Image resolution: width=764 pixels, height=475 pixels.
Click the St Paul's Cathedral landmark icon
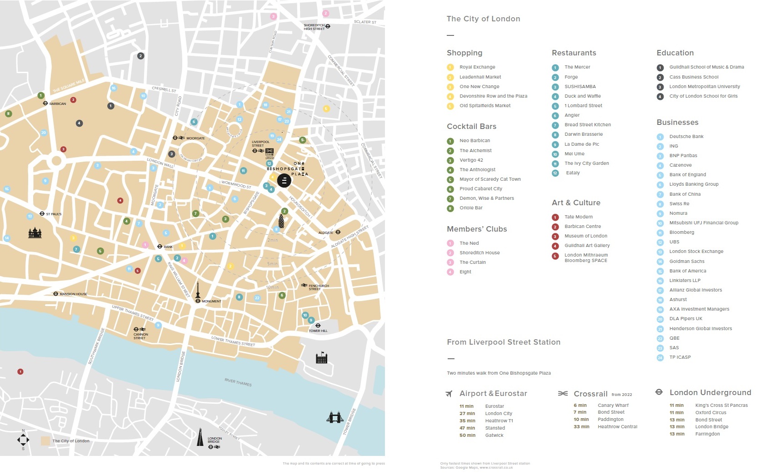pyautogui.click(x=35, y=233)
